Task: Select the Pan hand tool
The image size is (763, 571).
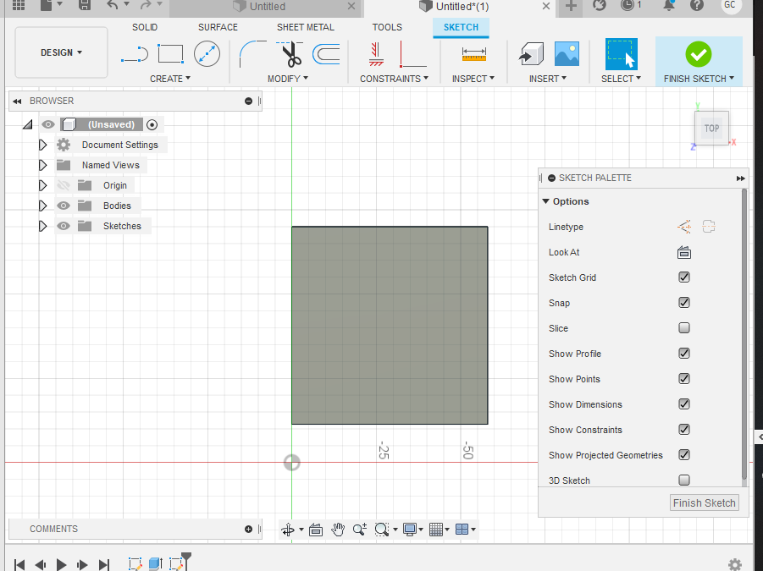Action: (338, 530)
